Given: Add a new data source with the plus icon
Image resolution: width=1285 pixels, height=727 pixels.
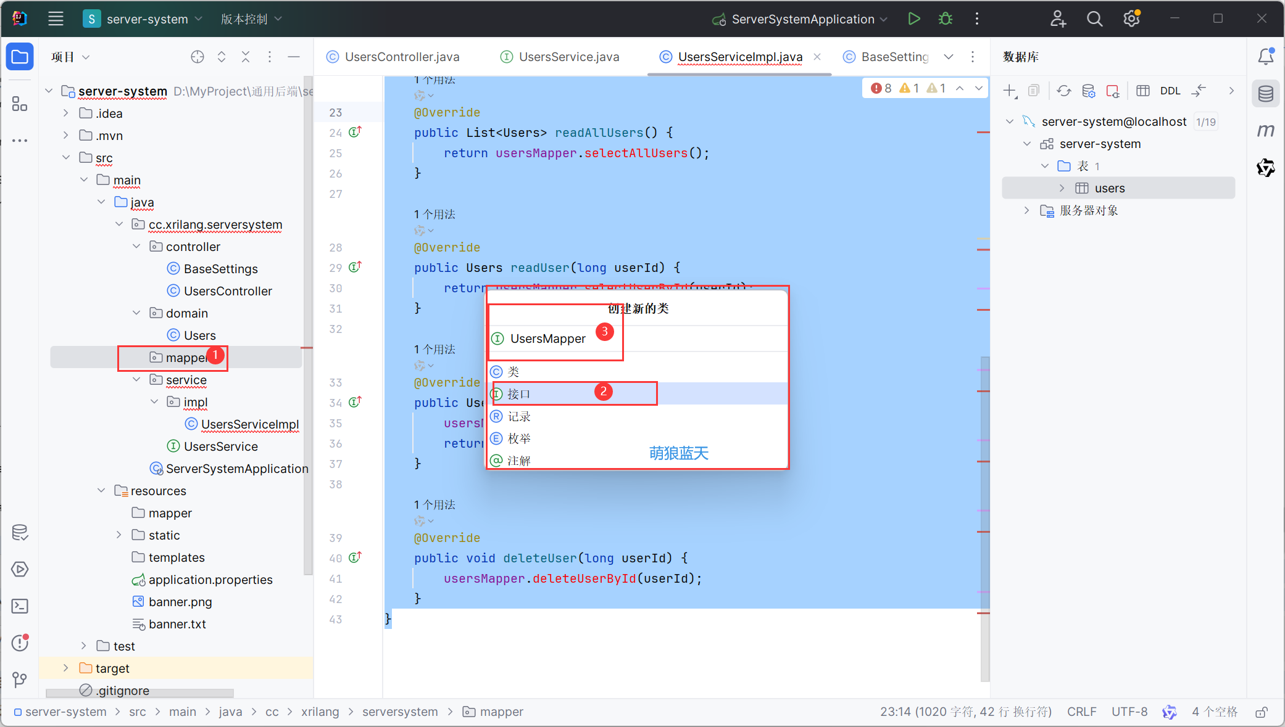Looking at the screenshot, I should point(1008,90).
